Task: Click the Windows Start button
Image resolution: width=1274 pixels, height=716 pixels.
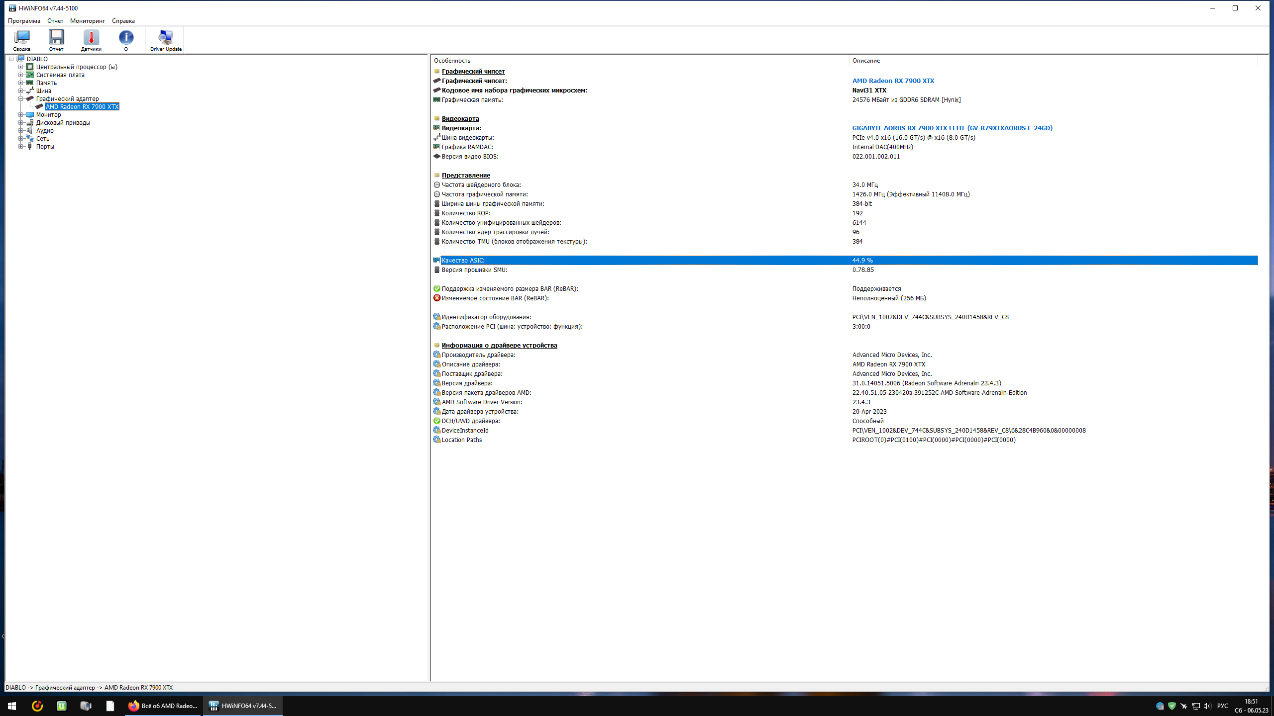Action: (12, 706)
